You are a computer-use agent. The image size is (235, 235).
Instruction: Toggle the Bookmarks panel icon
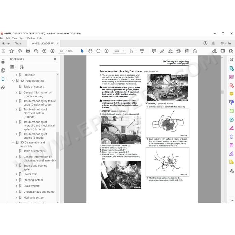point(3,79)
